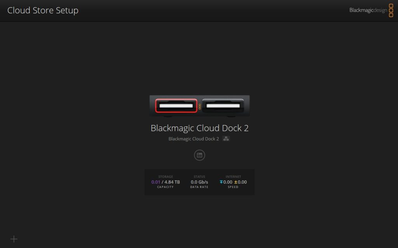Click the STORAGE label heading

(x=166, y=177)
